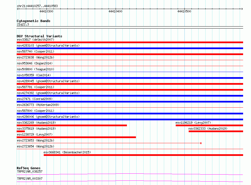Image resolution: width=251 pixels, height=185 pixels.
Task: Click the 44410300 ruler position
Action: tap(47, 11)
